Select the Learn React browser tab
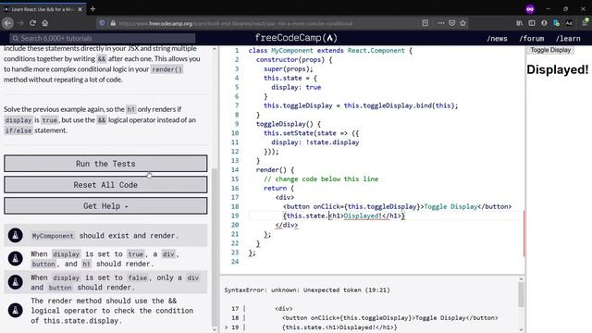Screen dimensions: 592x333 click(x=43, y=9)
